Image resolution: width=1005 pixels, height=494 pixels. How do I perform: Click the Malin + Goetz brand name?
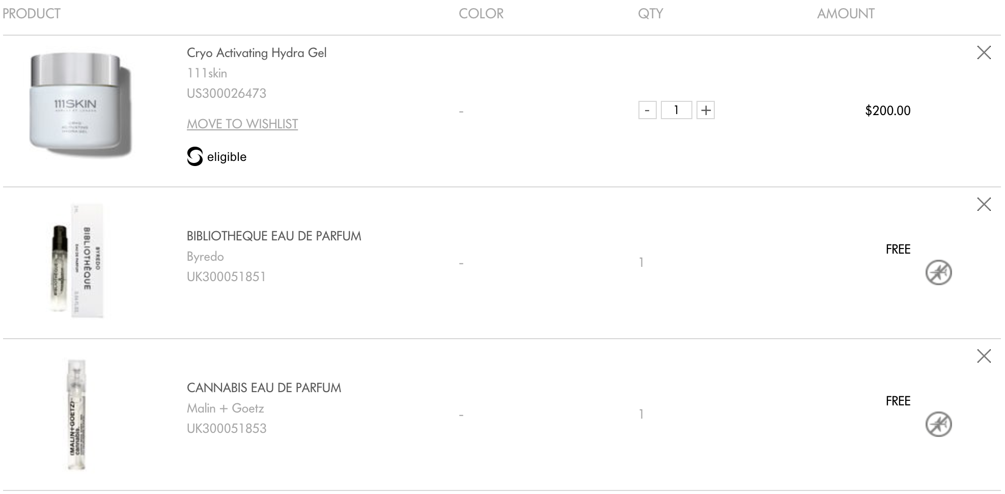225,408
